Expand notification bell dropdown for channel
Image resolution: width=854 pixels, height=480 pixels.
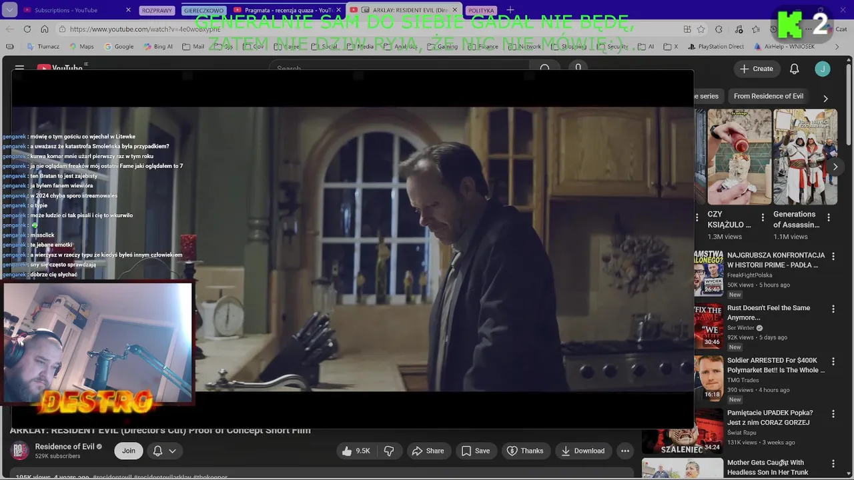pos(172,451)
